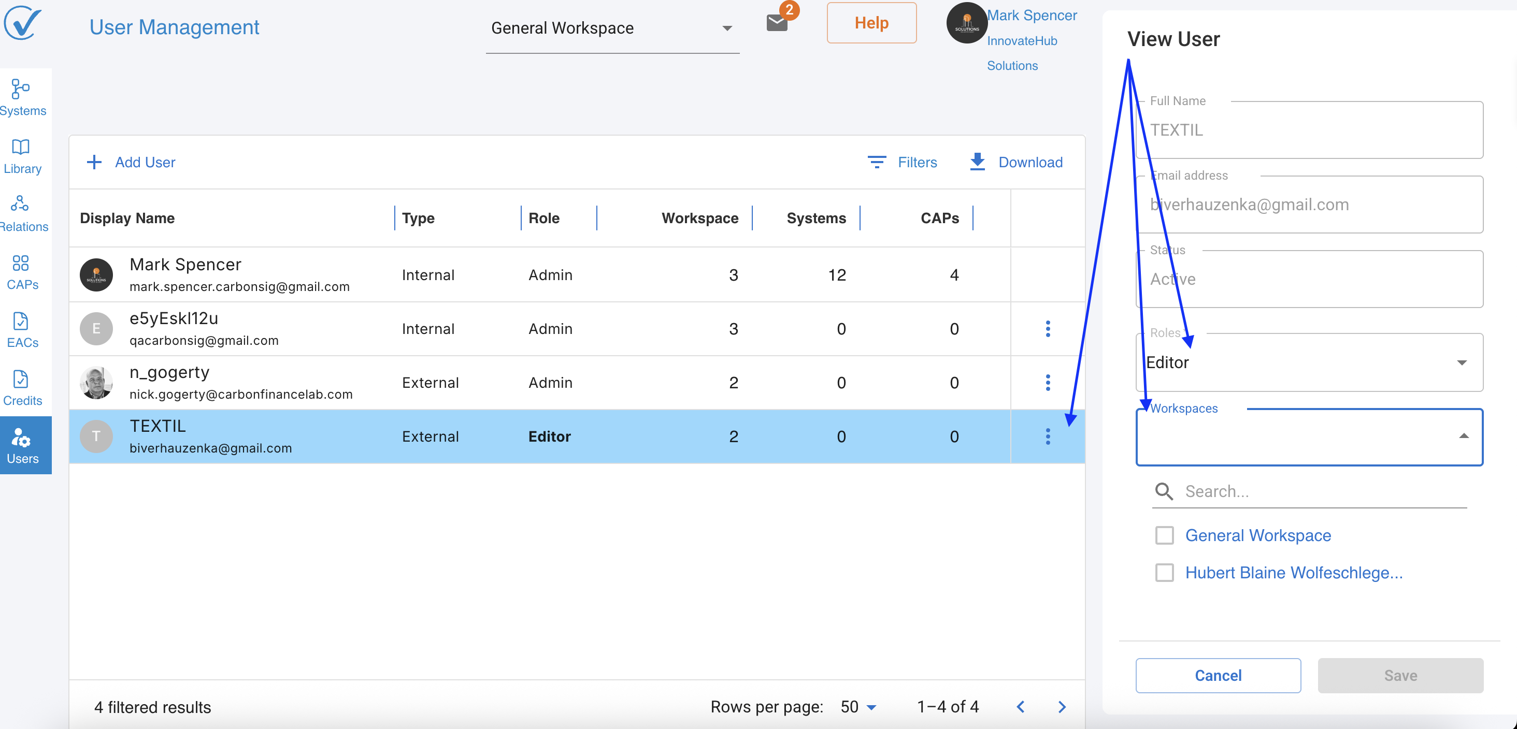This screenshot has width=1517, height=729.
Task: Open three-dot menu for TEXTIL row
Action: point(1047,436)
